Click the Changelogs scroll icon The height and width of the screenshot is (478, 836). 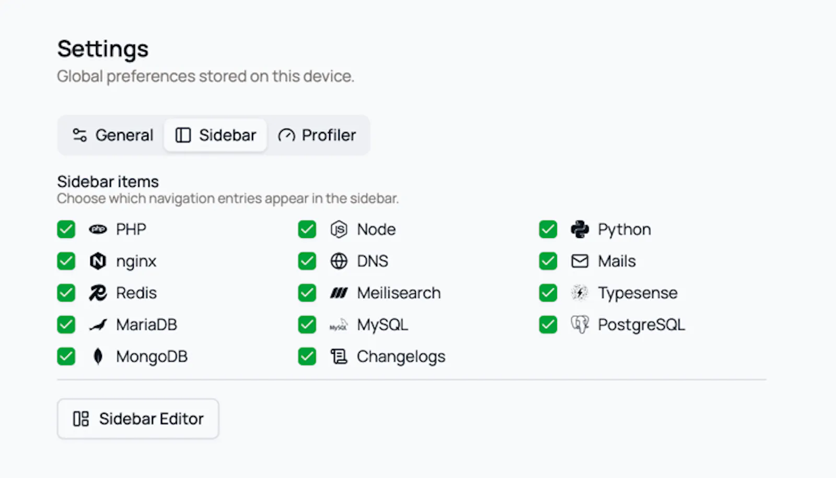point(339,356)
